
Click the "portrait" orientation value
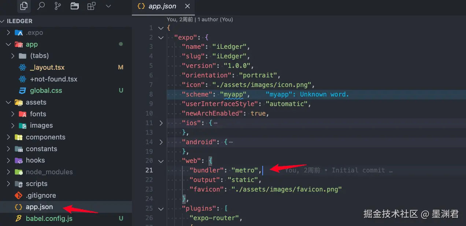point(258,75)
